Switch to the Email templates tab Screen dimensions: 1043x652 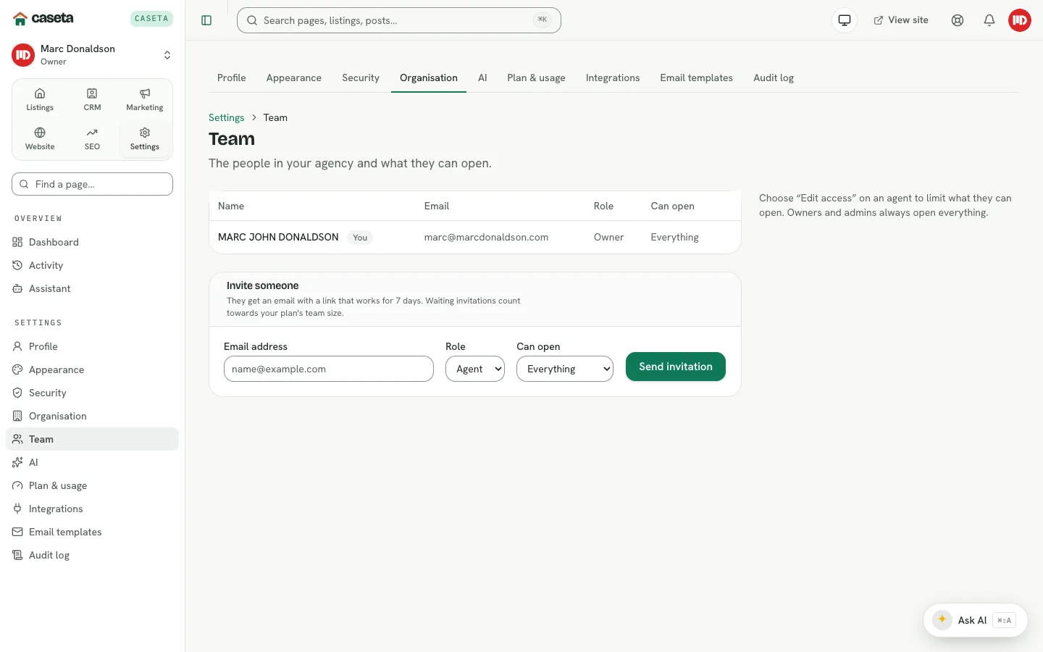pyautogui.click(x=696, y=78)
